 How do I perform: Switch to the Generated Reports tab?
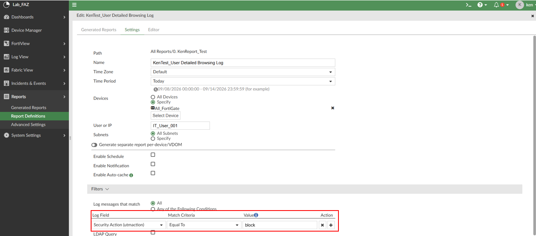[x=99, y=30]
